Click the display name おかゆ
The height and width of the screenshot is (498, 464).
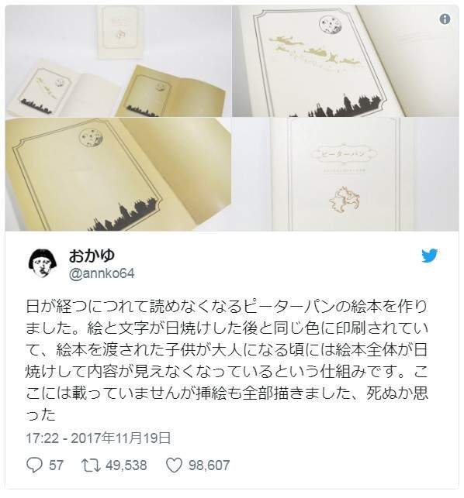92,256
